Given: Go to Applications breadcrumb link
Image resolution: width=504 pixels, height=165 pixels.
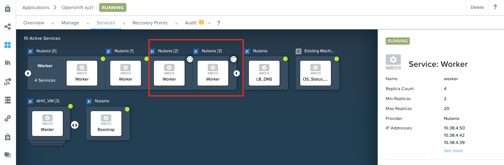Looking at the screenshot, I should point(36,8).
